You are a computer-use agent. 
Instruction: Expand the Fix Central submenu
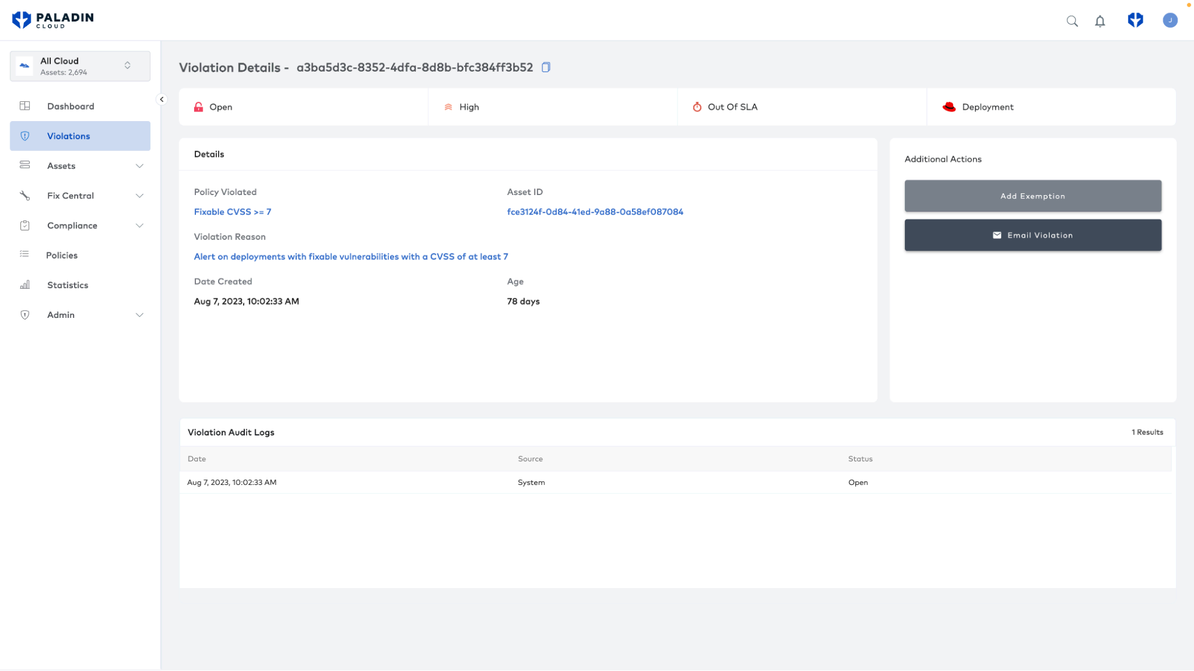coord(139,196)
